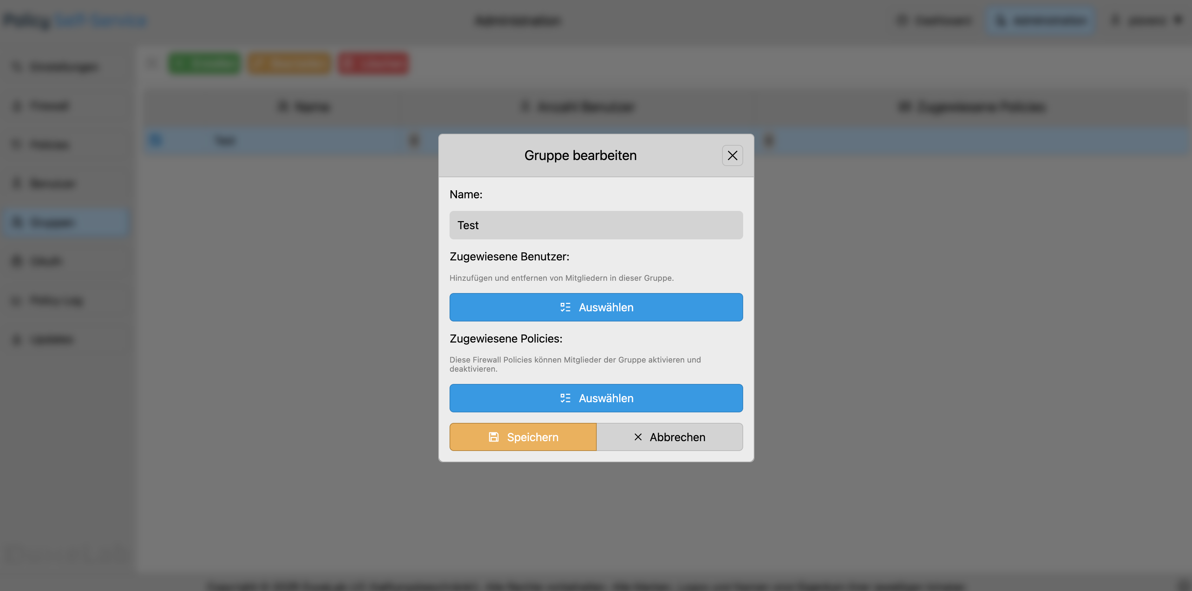Click the Einstellungen sidebar icon
Image resolution: width=1192 pixels, height=591 pixels.
click(17, 67)
